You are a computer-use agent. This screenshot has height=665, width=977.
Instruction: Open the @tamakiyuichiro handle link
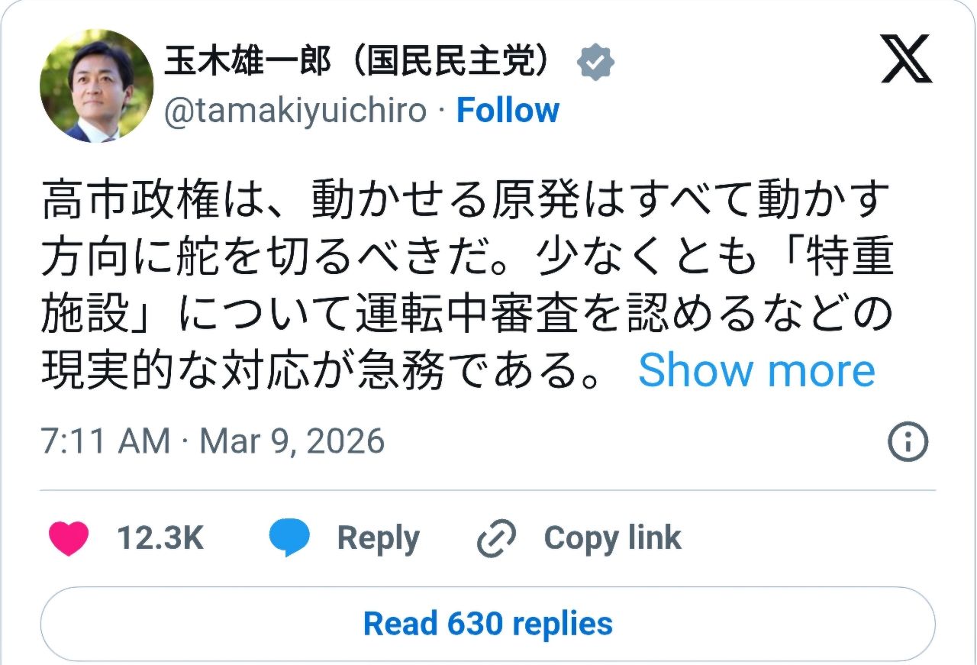(x=295, y=111)
